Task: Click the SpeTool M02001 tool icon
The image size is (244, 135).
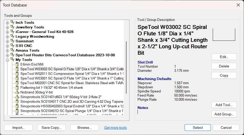Action: [17, 83]
